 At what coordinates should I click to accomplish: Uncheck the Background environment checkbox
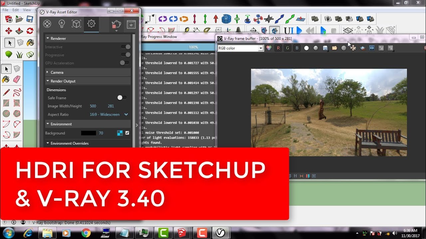[127, 133]
